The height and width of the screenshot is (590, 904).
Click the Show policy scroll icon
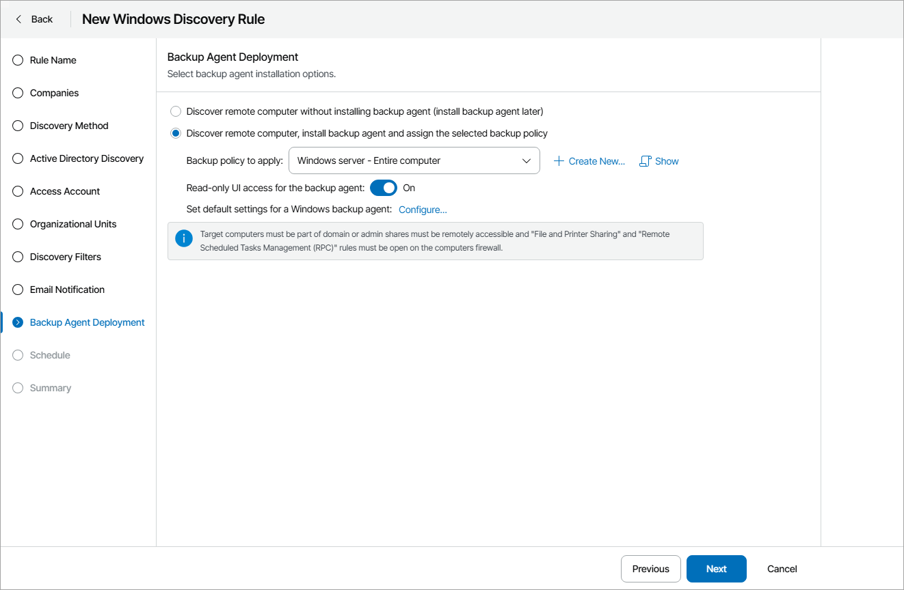645,161
